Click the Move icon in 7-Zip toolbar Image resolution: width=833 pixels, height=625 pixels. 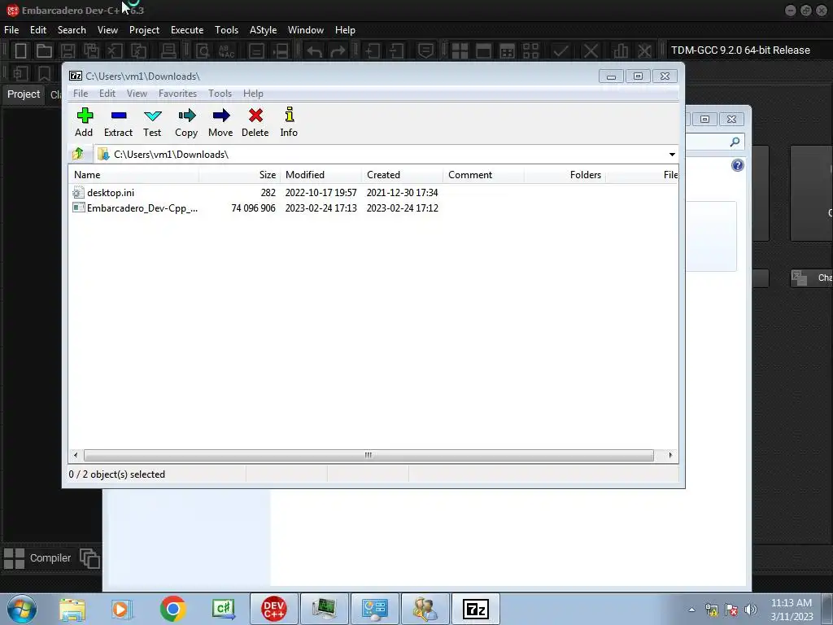point(220,122)
